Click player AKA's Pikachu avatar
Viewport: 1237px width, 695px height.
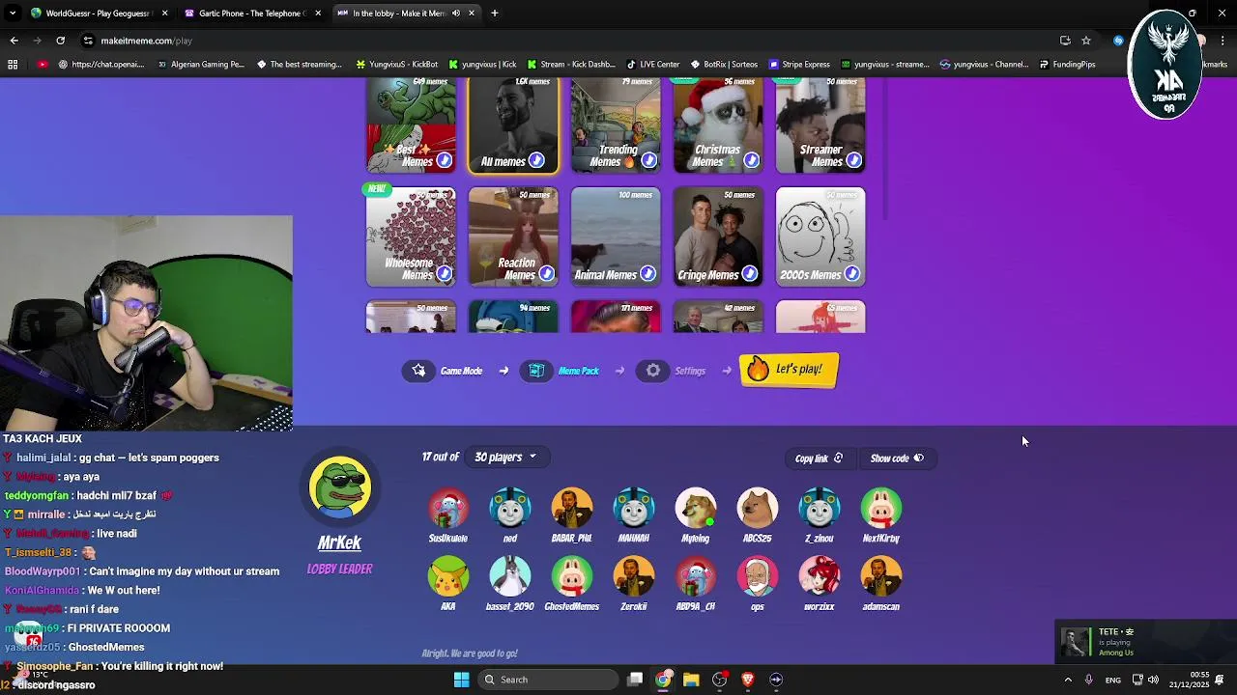(448, 577)
